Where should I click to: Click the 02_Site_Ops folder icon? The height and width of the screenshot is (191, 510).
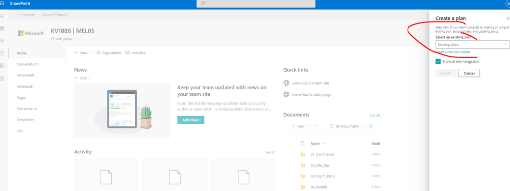point(303,166)
